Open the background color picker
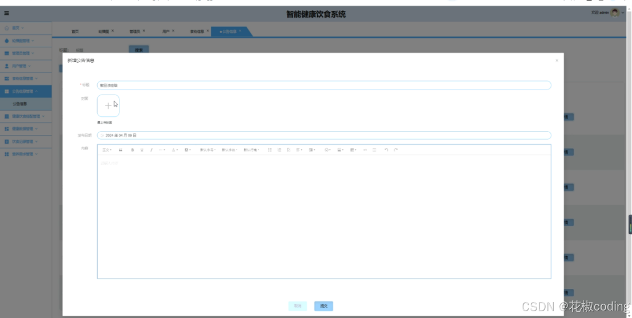This screenshot has width=632, height=318. tap(187, 150)
